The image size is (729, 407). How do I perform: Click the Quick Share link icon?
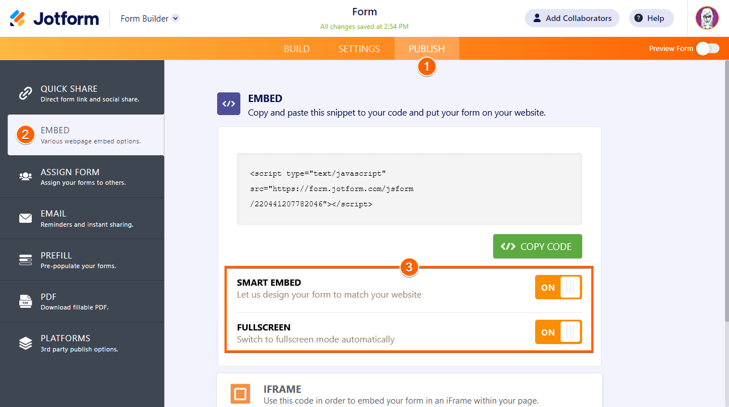(26, 94)
